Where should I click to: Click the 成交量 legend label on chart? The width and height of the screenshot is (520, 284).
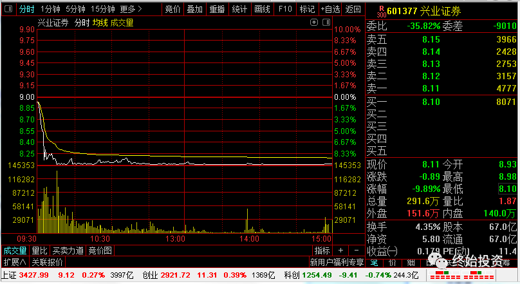pyautogui.click(x=122, y=23)
